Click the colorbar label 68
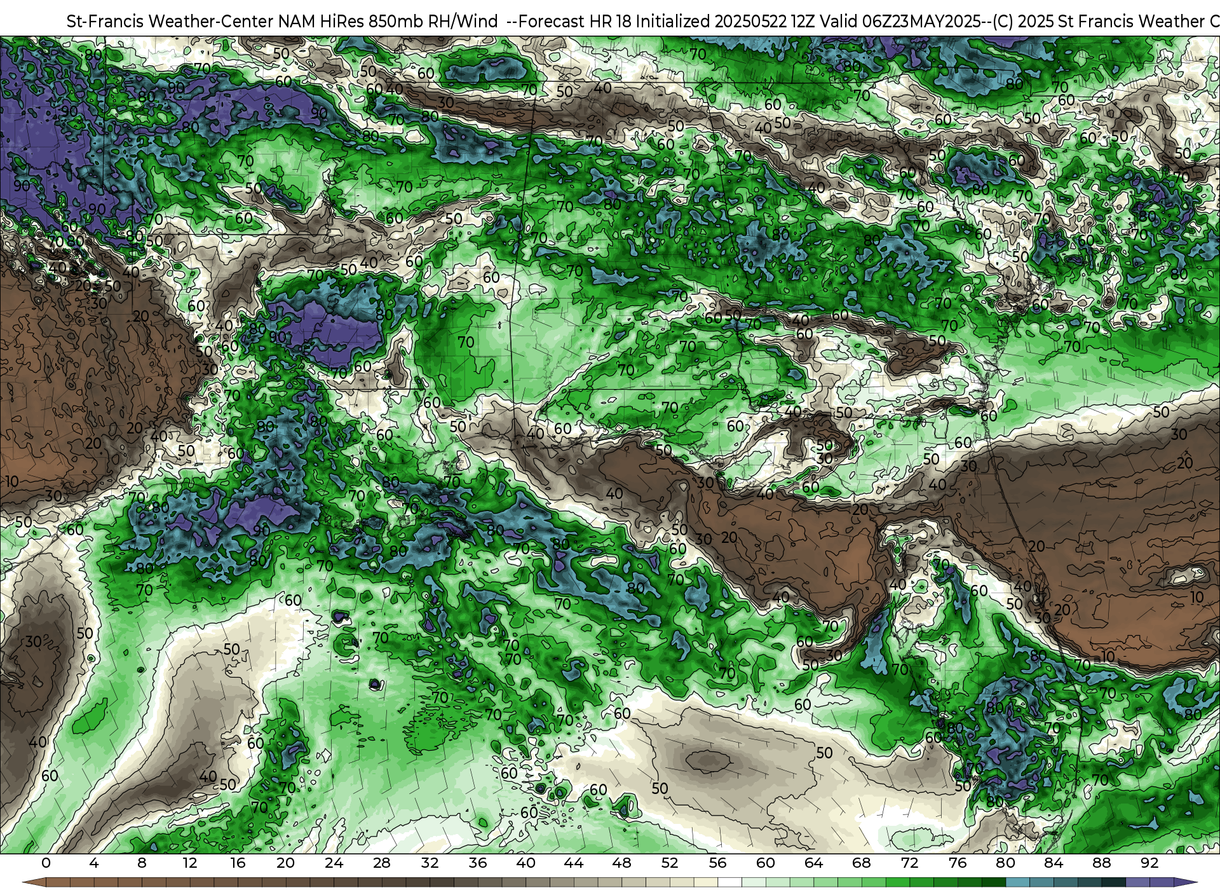The height and width of the screenshot is (890, 1220). pyautogui.click(x=862, y=863)
